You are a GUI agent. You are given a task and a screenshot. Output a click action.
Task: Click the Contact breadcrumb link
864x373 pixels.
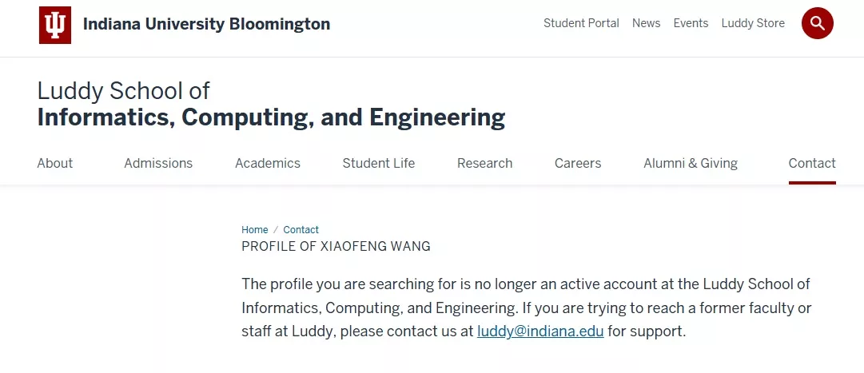pos(301,230)
